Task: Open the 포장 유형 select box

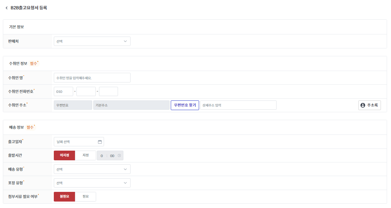Action: [92, 183]
